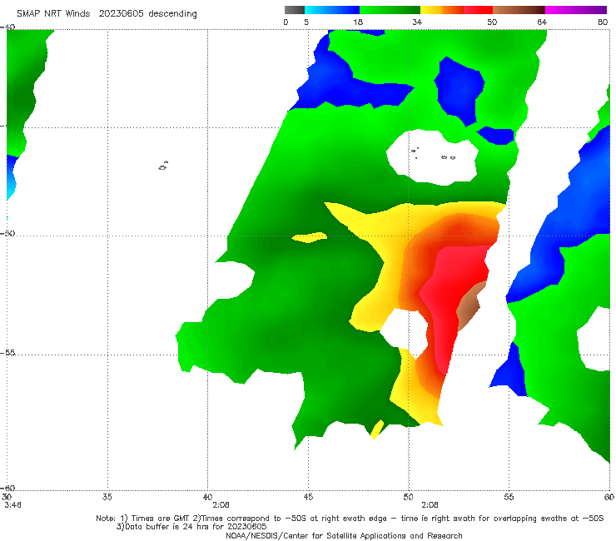Pick the red segment of the color bar
This screenshot has width=616, height=541.
[x=478, y=10]
